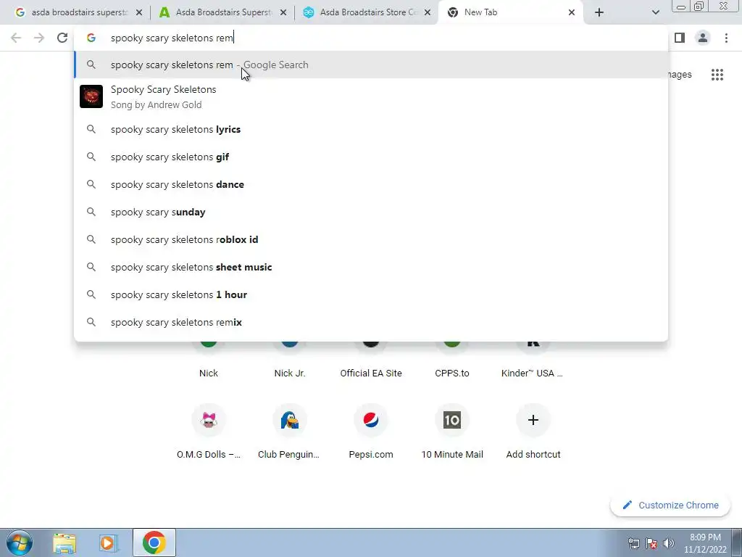
Task: Expand the tab search dropdown arrow
Action: click(655, 12)
